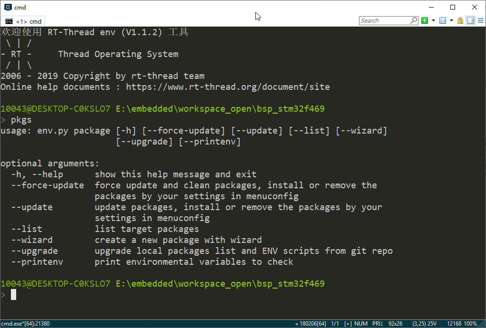Click the status bar resize grip corner
The height and width of the screenshot is (328, 486).
(x=482, y=324)
